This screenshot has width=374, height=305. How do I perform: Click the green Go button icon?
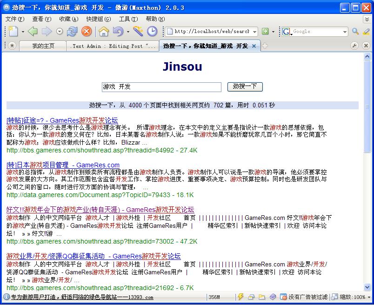point(265,31)
